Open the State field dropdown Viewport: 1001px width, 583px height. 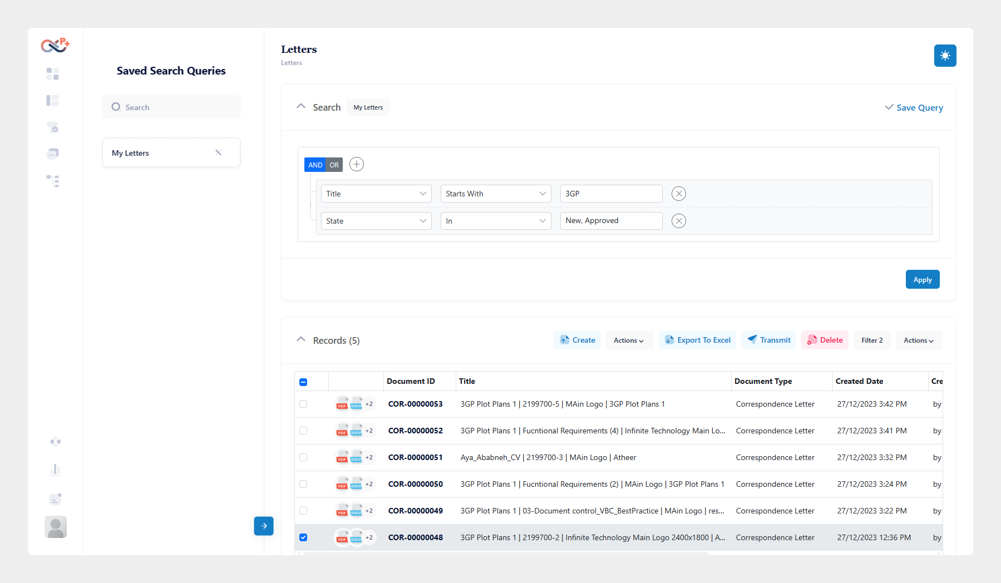[376, 221]
